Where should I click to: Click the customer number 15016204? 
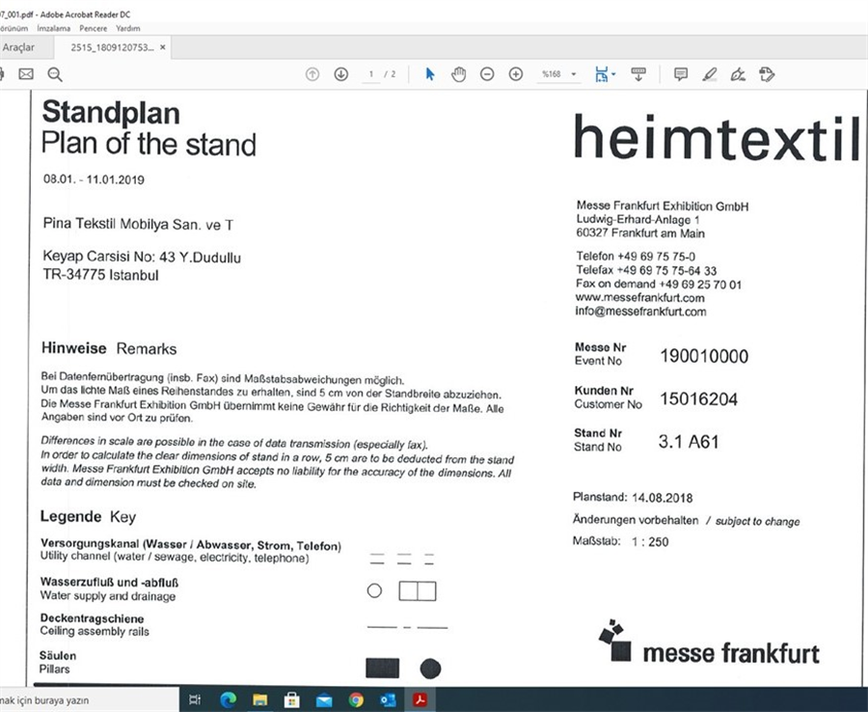(x=698, y=398)
